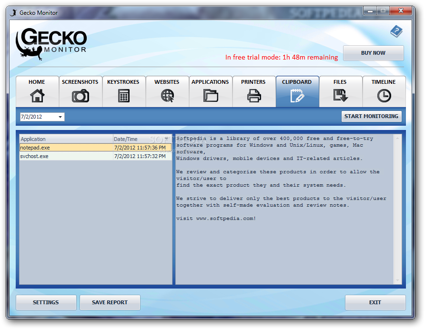Image resolution: width=425 pixels, height=329 pixels.
Task: Click the Files download disk icon
Action: 341,96
